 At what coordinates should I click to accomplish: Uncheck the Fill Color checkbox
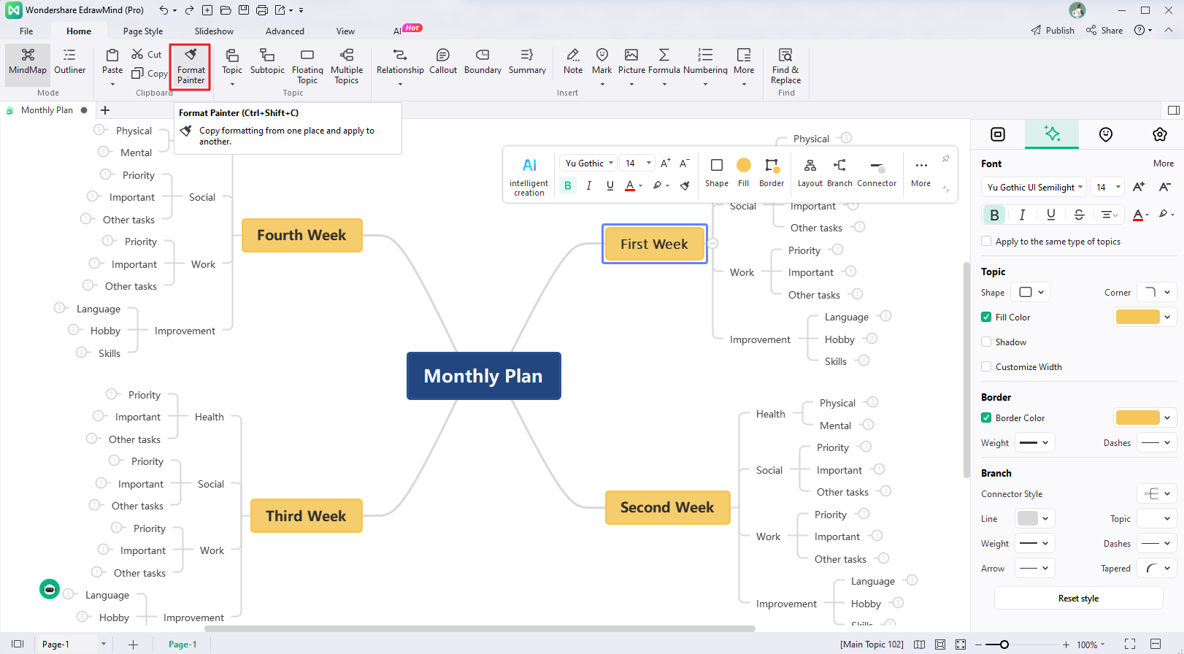pos(986,318)
